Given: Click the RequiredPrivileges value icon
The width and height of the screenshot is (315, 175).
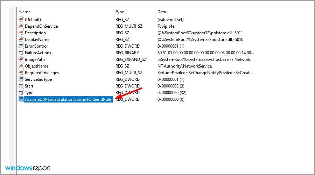Looking at the screenshot, I should (x=21, y=72).
